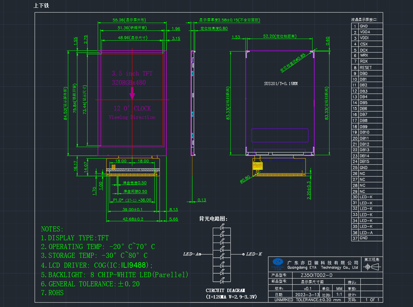Select the "CIRCUIT DIAGRAM" caption
This screenshot has width=413, height=307.
(225, 290)
